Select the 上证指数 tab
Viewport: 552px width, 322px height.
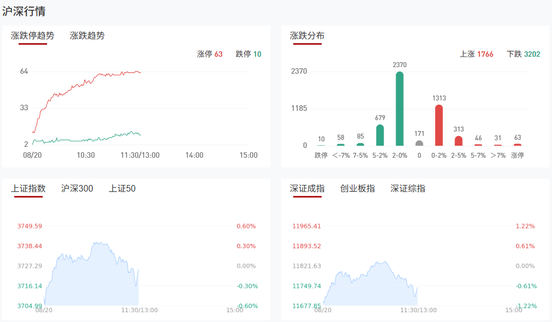pyautogui.click(x=28, y=189)
